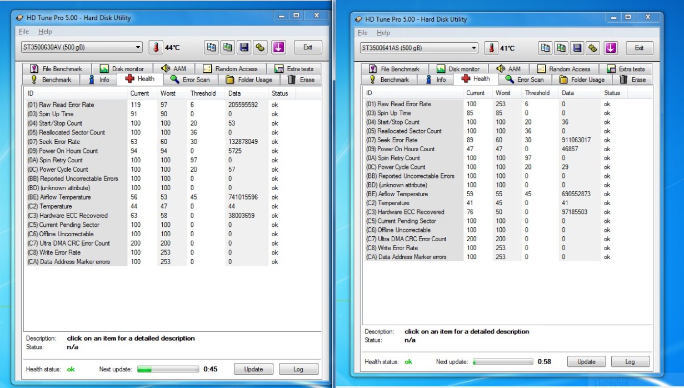684x388 pixels.
Task: Click the floppy save icon in ST3500641AS window
Action: tap(578, 48)
